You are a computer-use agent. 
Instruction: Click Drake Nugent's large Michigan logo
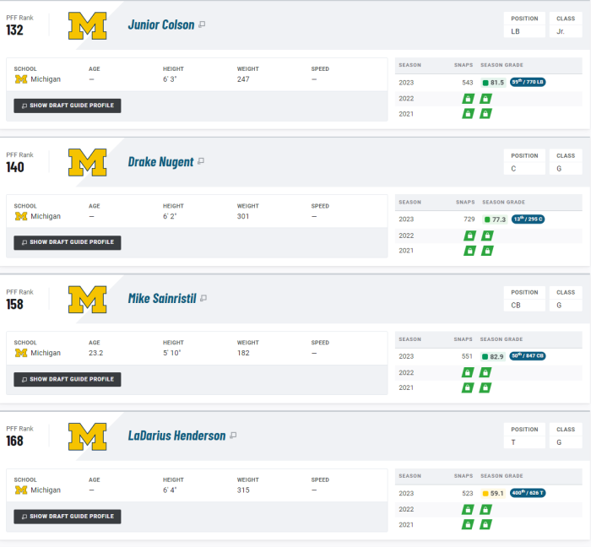click(87, 162)
